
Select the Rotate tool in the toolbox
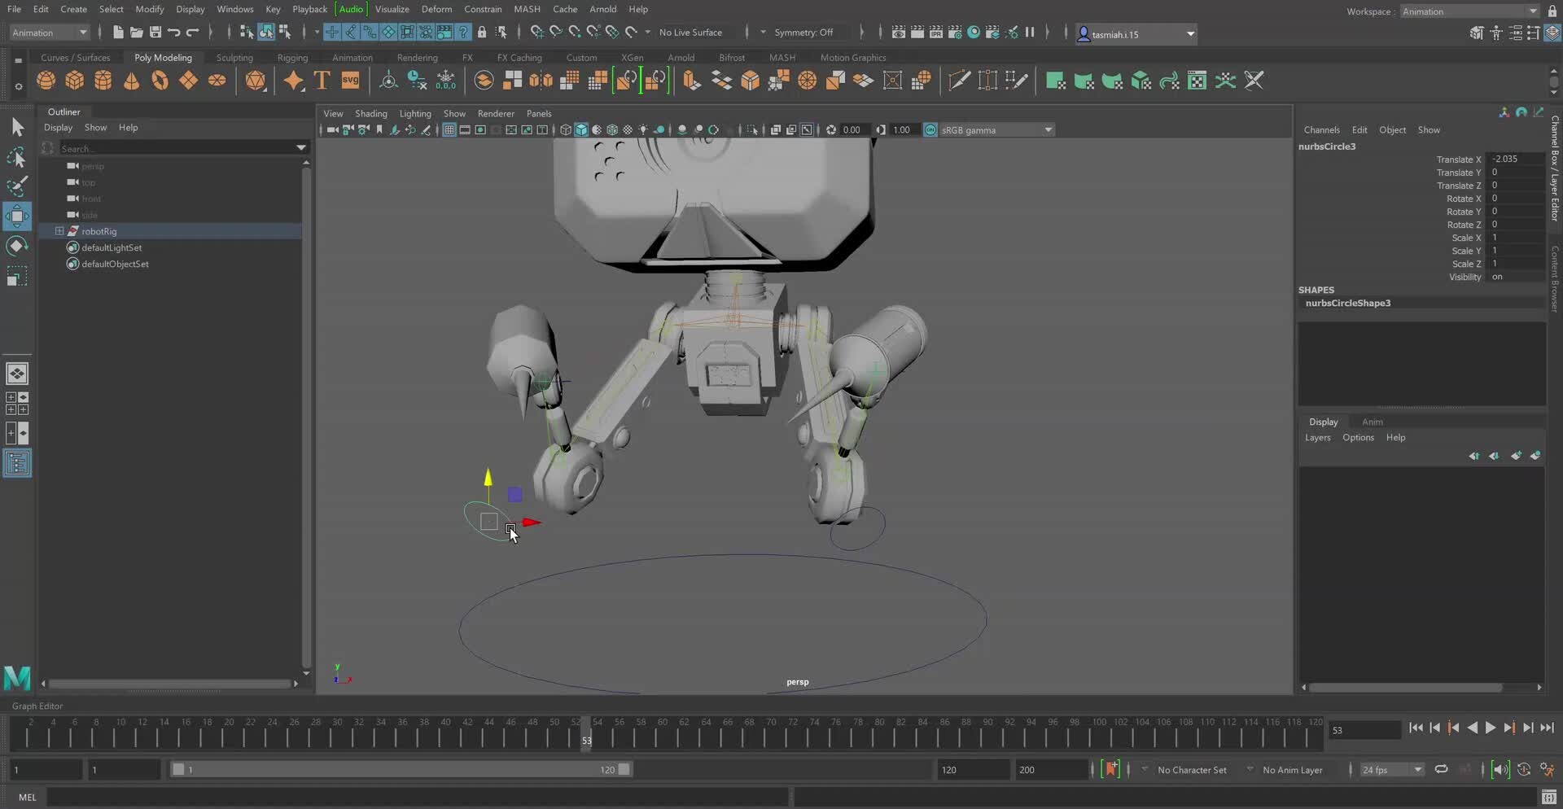point(18,246)
